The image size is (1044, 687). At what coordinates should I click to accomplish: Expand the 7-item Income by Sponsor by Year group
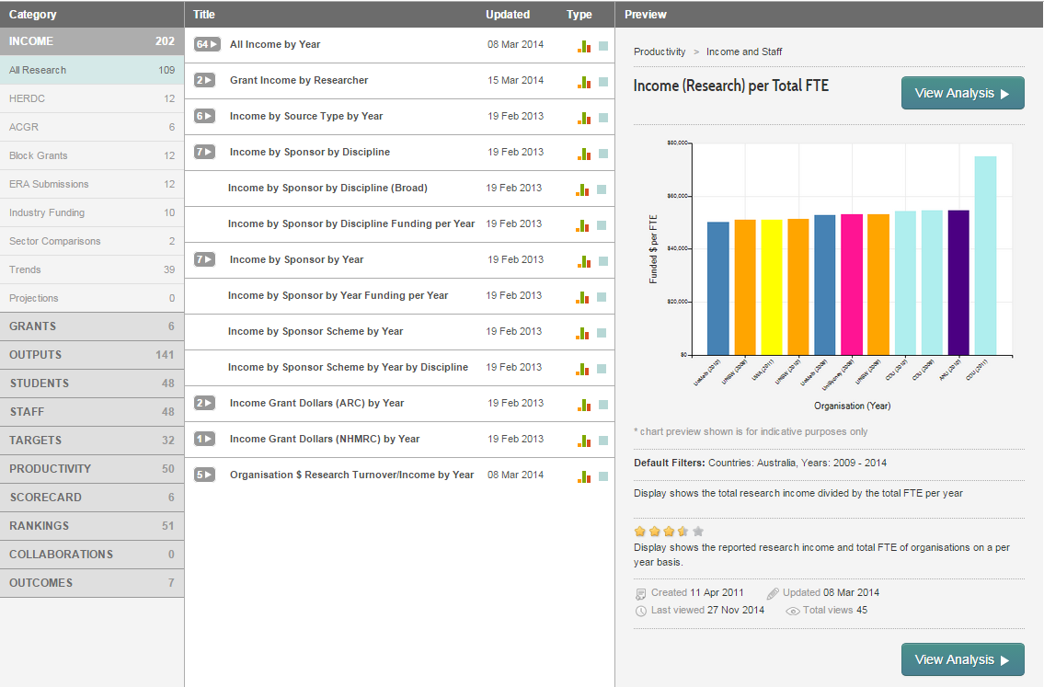click(204, 259)
